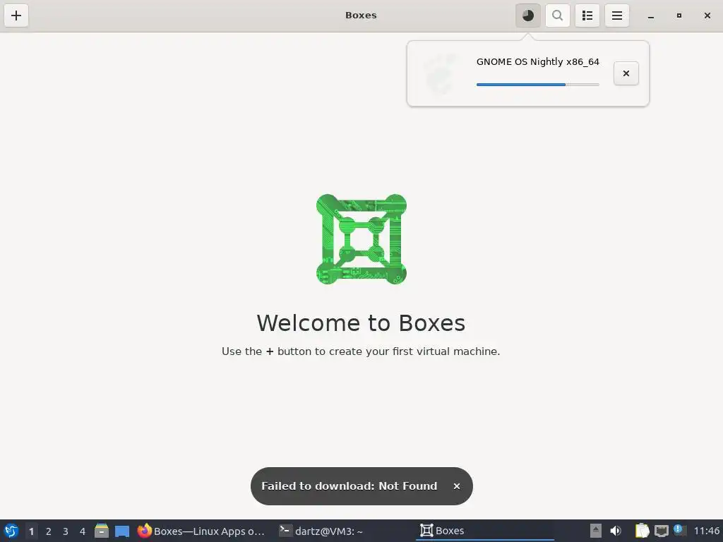The height and width of the screenshot is (542, 723).
Task: Open the Boxes hamburger menu
Action: pos(617,16)
